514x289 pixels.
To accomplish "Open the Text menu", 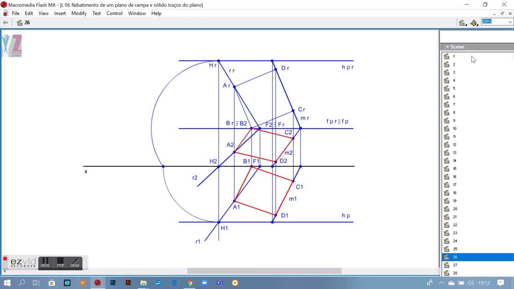I will click(96, 13).
